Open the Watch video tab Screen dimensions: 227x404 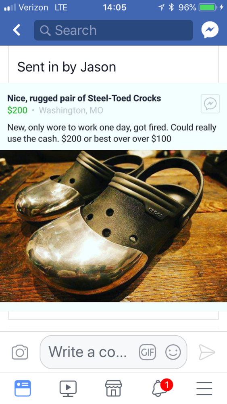68,388
